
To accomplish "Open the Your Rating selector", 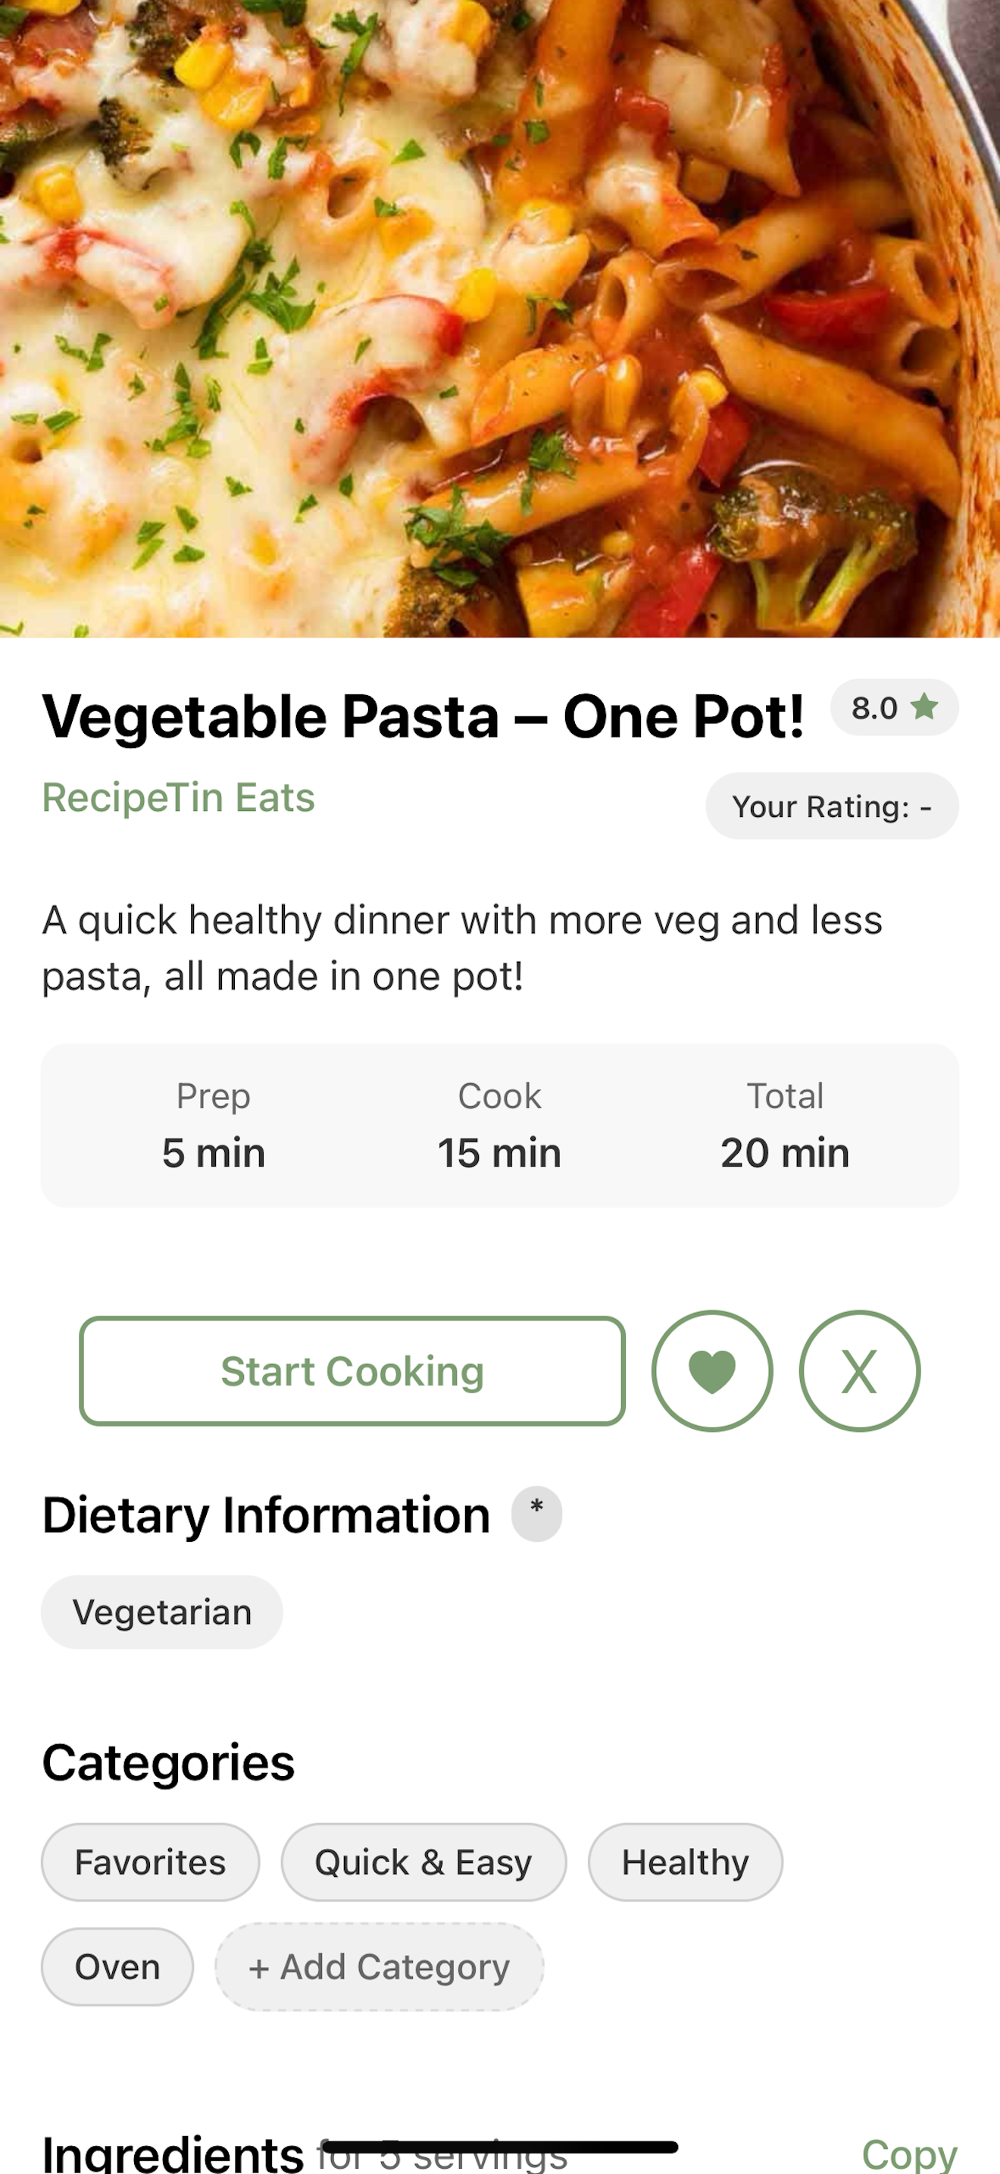I will 831,806.
